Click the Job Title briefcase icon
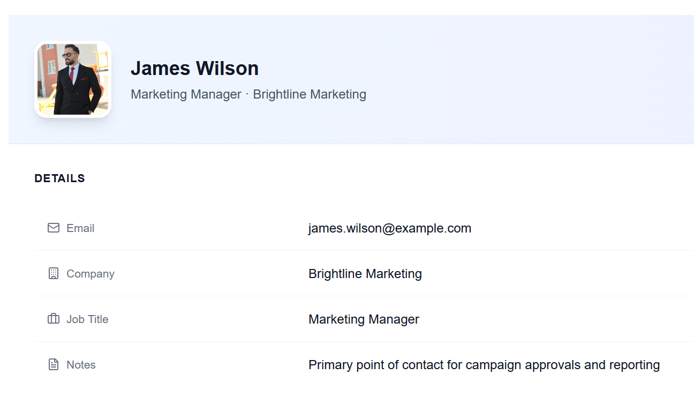The width and height of the screenshot is (694, 397). (x=54, y=319)
